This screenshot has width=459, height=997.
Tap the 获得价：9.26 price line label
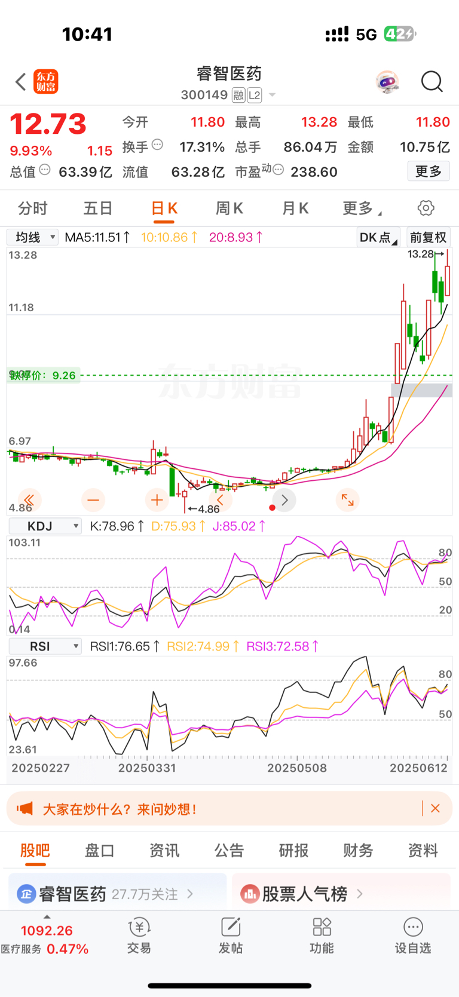click(x=44, y=375)
